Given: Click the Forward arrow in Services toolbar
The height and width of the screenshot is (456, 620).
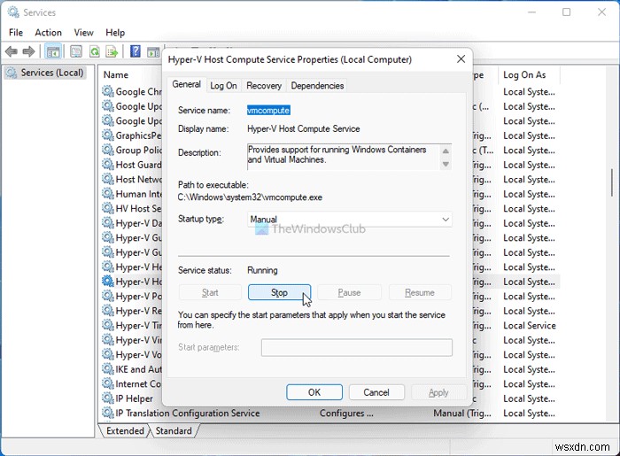Looking at the screenshot, I should [x=29, y=51].
